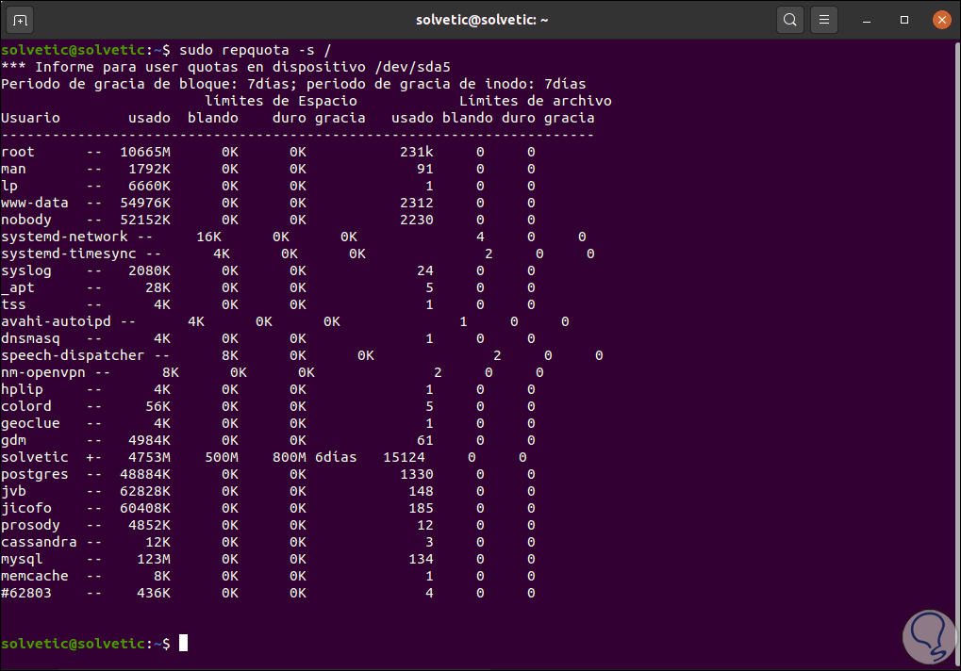Click the 'avahi-autoipd' user name

click(56, 321)
